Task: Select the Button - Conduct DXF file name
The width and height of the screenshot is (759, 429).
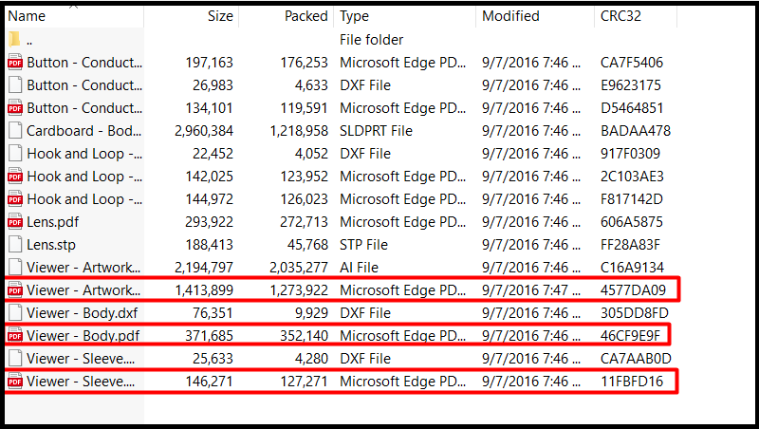Action: (84, 85)
